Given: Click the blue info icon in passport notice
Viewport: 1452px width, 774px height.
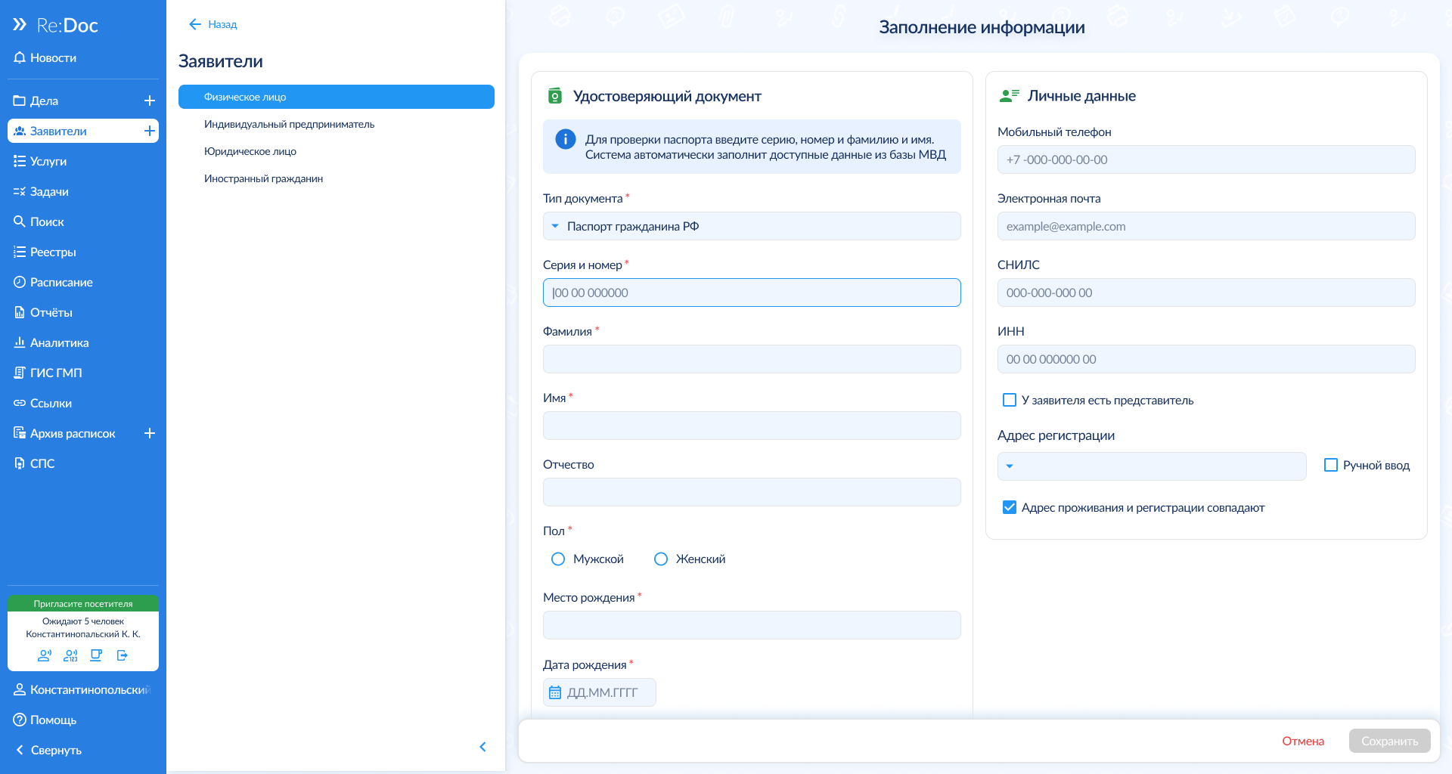Looking at the screenshot, I should tap(565, 139).
